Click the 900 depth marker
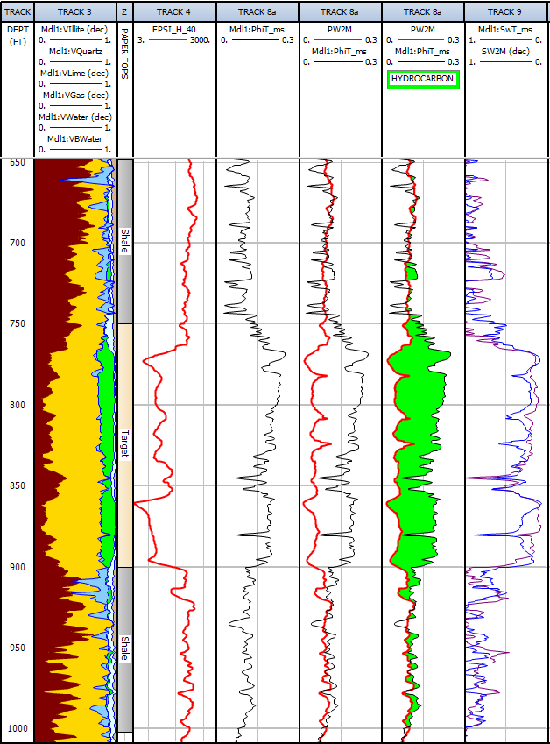The height and width of the screenshot is (744, 550). 17,567
